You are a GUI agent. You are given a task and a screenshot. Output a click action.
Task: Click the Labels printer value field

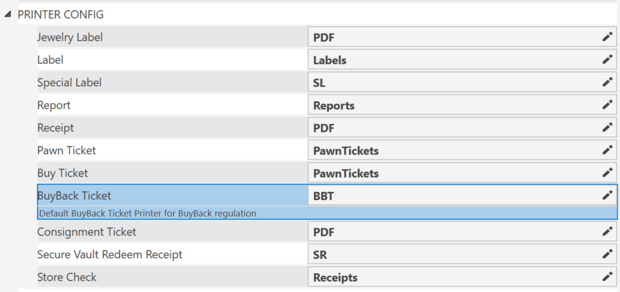coord(462,60)
